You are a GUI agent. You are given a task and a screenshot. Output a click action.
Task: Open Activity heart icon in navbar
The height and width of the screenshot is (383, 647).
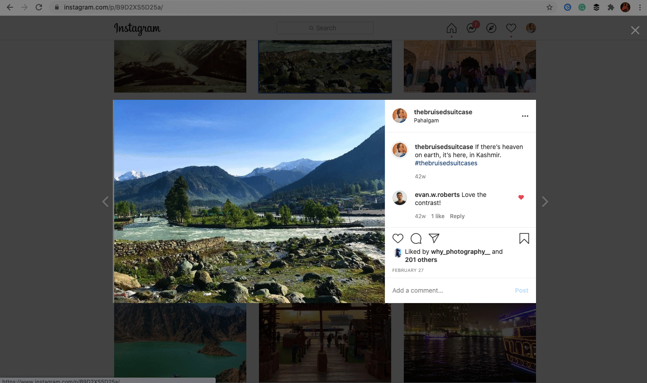click(511, 28)
